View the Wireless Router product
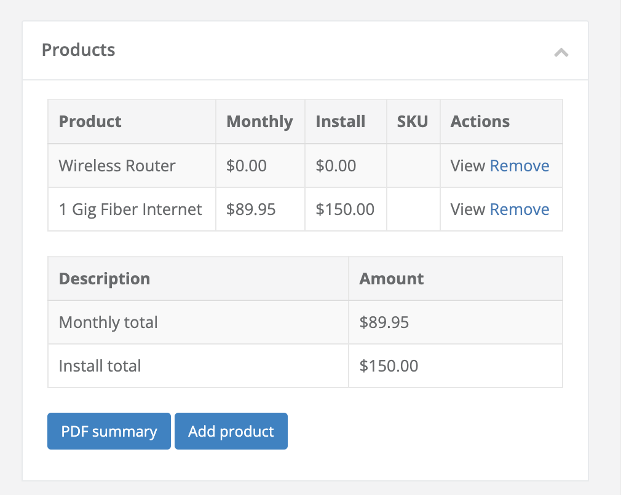 tap(468, 166)
